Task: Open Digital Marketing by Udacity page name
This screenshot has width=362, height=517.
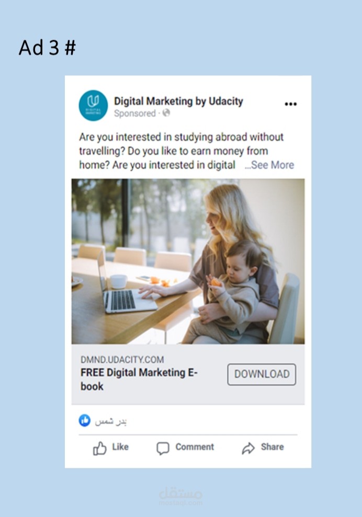Action: click(178, 101)
